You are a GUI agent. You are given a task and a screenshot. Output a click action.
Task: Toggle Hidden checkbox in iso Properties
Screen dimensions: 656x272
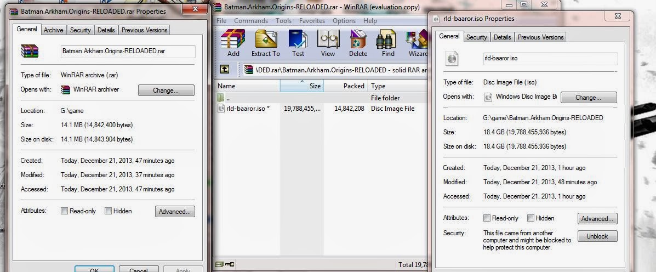(x=530, y=218)
